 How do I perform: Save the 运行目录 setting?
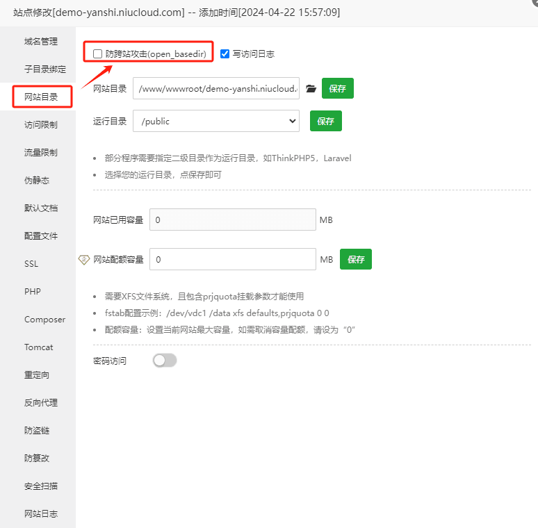coord(325,121)
